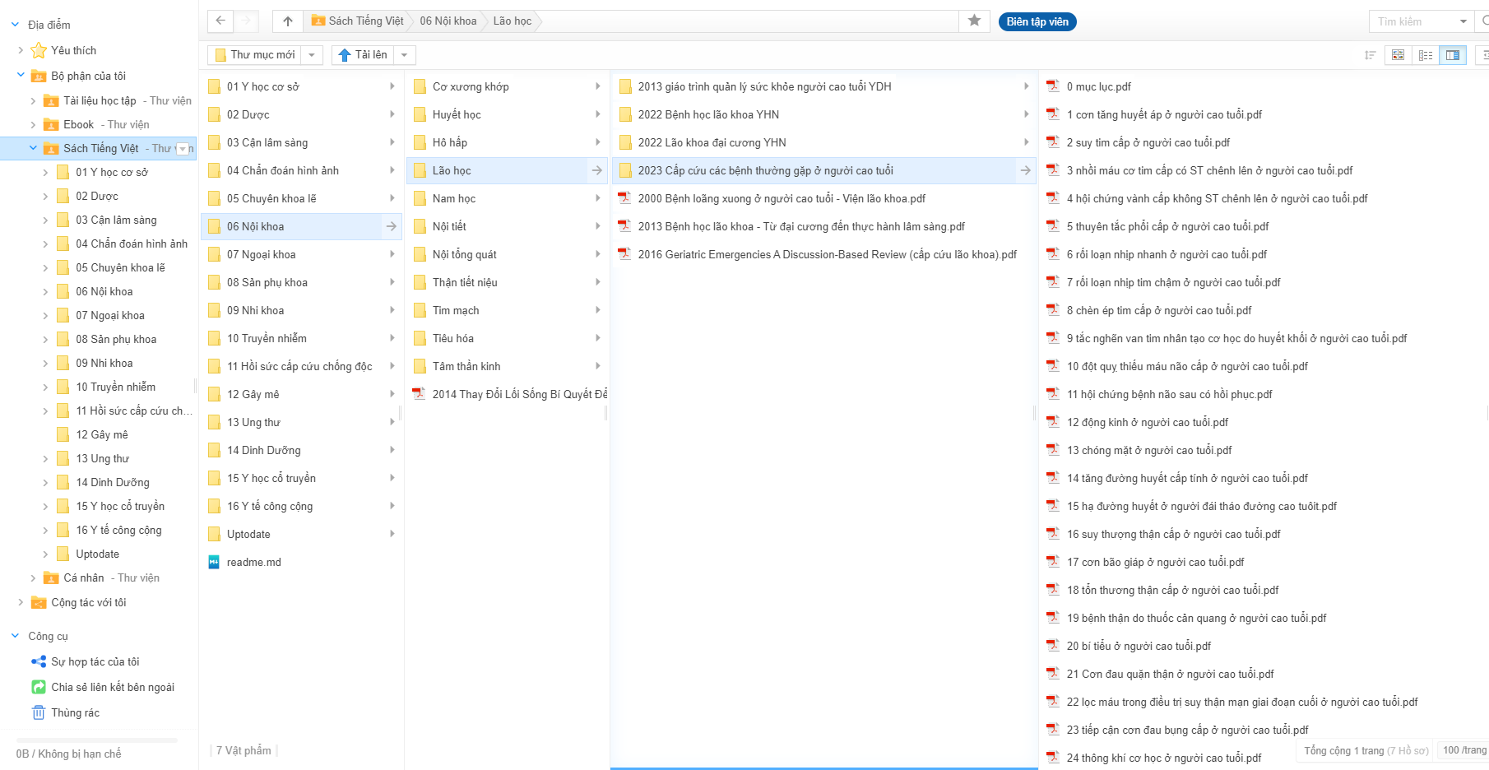Open 2013 giáo trình quản lý sức khỏe folder icon
This screenshot has height=770, width=1489.
pos(625,86)
